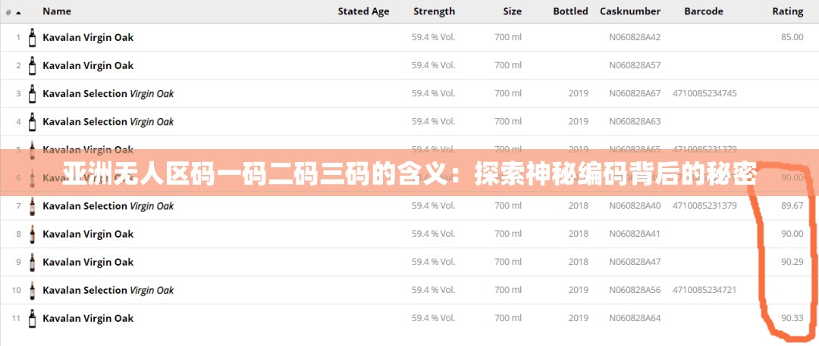The height and width of the screenshot is (346, 819).
Task: Open Kavalan Selection Virgin Oak with barcode 4710085234745
Action: (108, 93)
